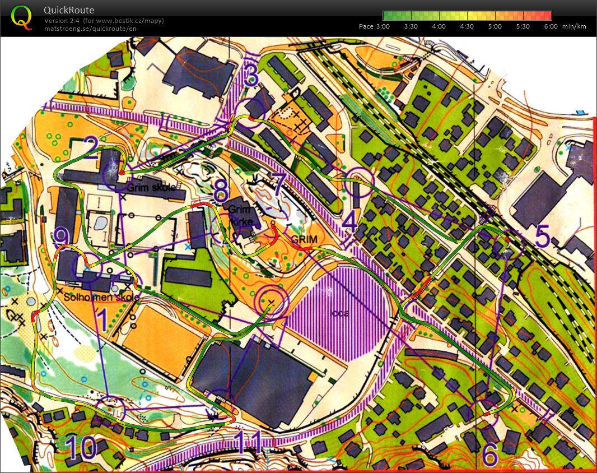This screenshot has width=597, height=473.
Task: Click control number 10 on the map
Action: [x=81, y=447]
